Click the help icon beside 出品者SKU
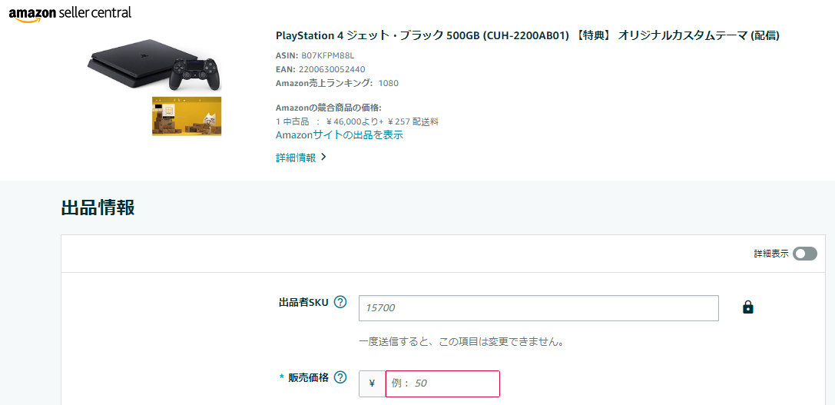Screen dimensions: 835x405 [340, 302]
